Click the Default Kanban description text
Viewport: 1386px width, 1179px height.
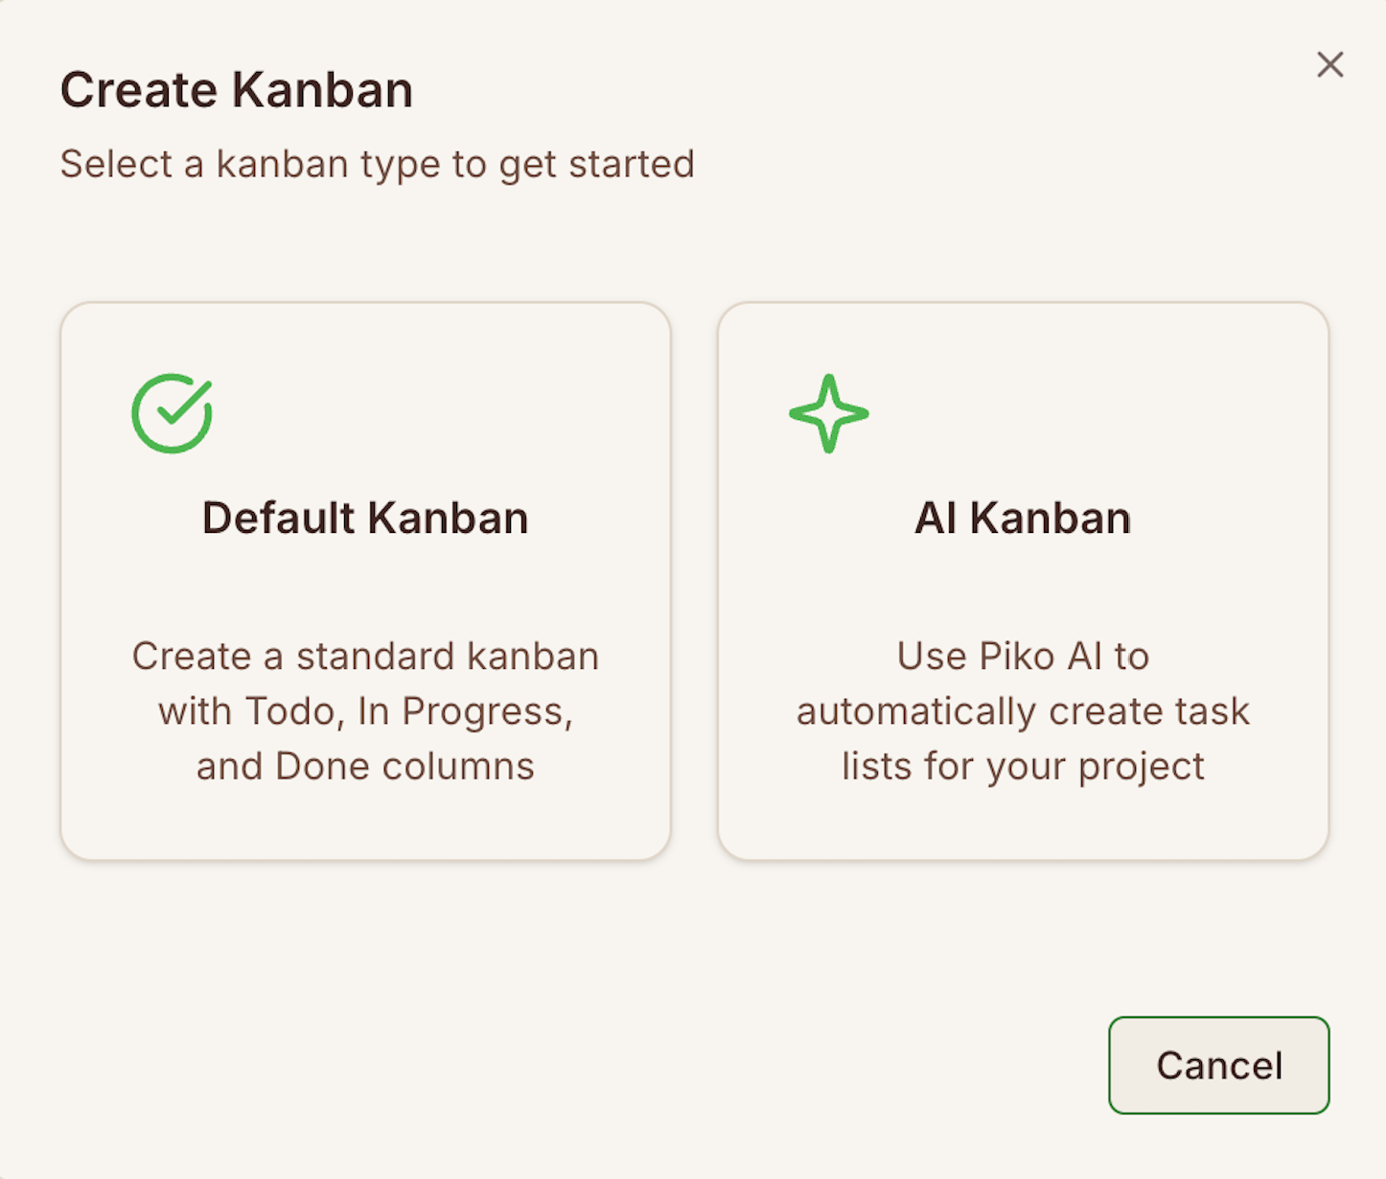pos(366,710)
